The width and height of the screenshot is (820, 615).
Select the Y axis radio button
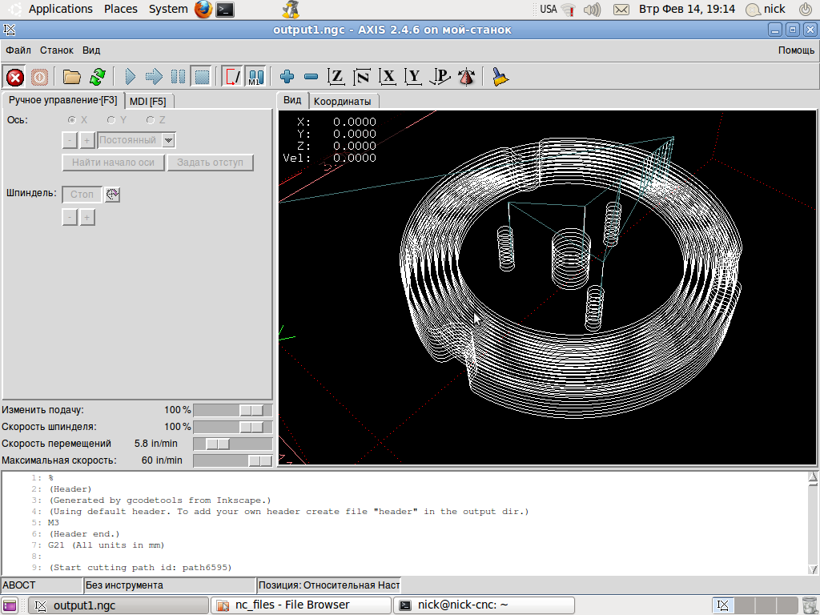point(111,120)
